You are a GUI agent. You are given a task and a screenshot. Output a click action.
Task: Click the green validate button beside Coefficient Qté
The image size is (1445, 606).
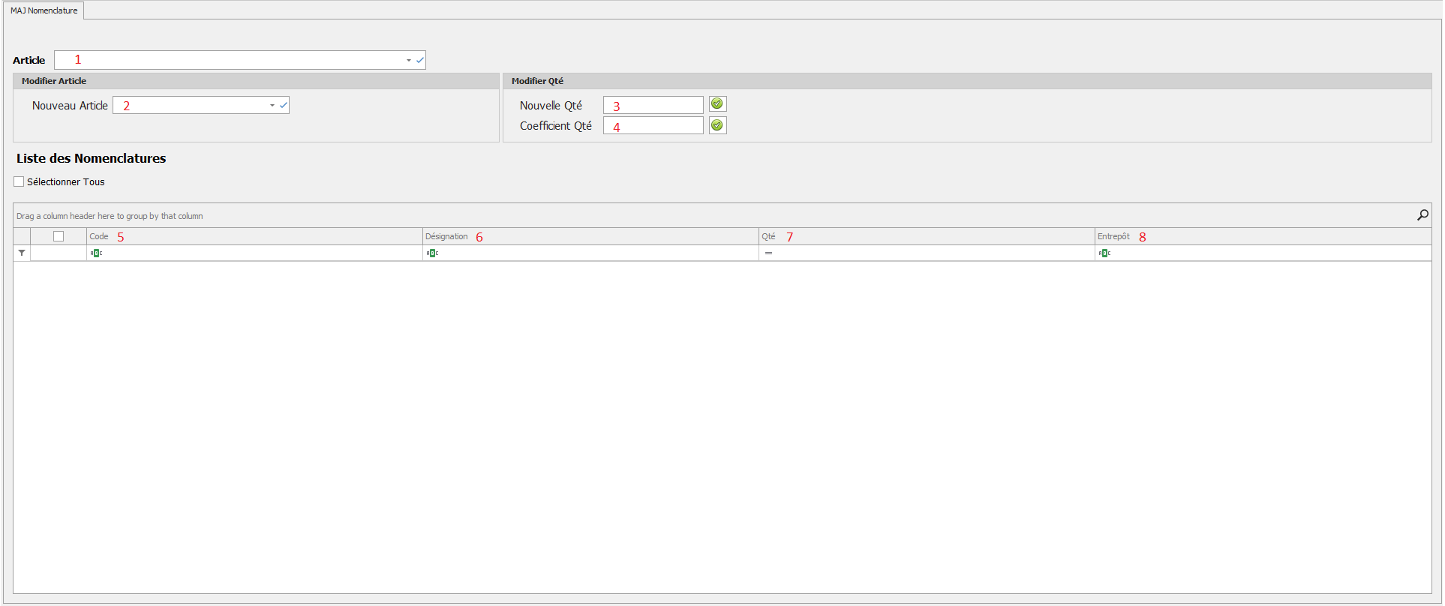[717, 125]
